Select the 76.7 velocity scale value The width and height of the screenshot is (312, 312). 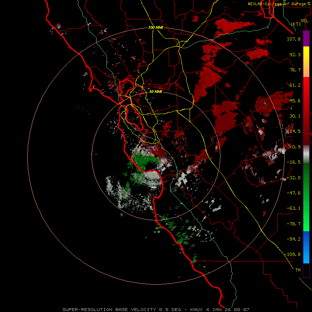[x=295, y=70]
